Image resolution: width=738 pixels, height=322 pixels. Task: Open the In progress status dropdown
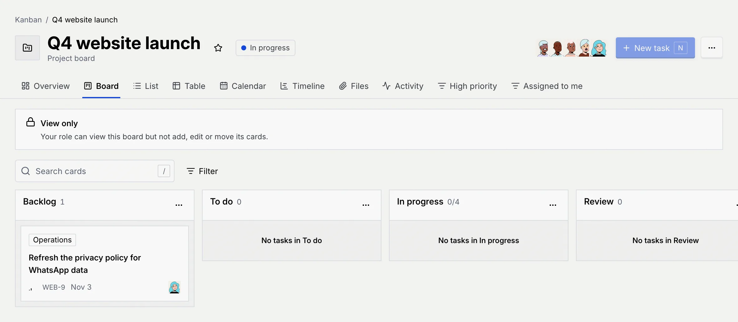click(266, 48)
